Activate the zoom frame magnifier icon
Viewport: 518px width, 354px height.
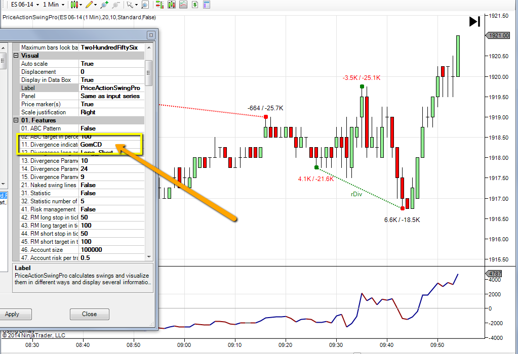[145, 5]
